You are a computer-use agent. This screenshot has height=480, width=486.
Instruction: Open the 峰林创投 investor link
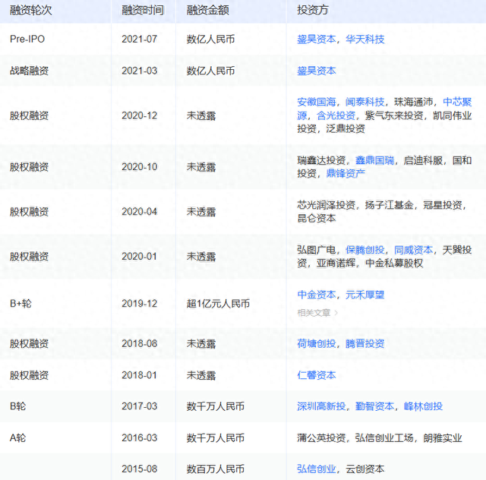(424, 406)
